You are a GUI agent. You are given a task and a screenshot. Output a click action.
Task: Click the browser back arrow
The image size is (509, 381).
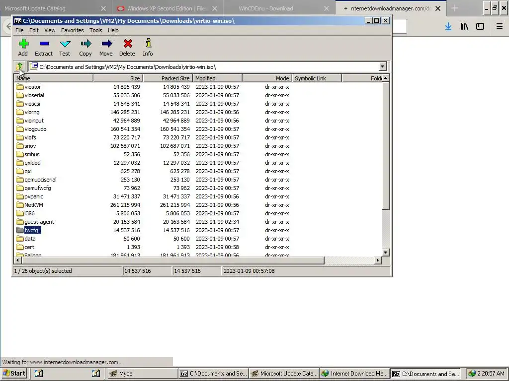8,27
